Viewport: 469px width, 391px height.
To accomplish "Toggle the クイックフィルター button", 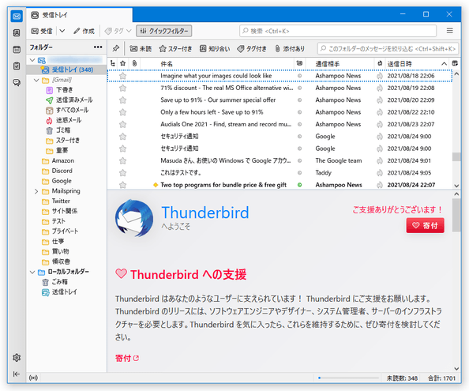I will pyautogui.click(x=164, y=31).
